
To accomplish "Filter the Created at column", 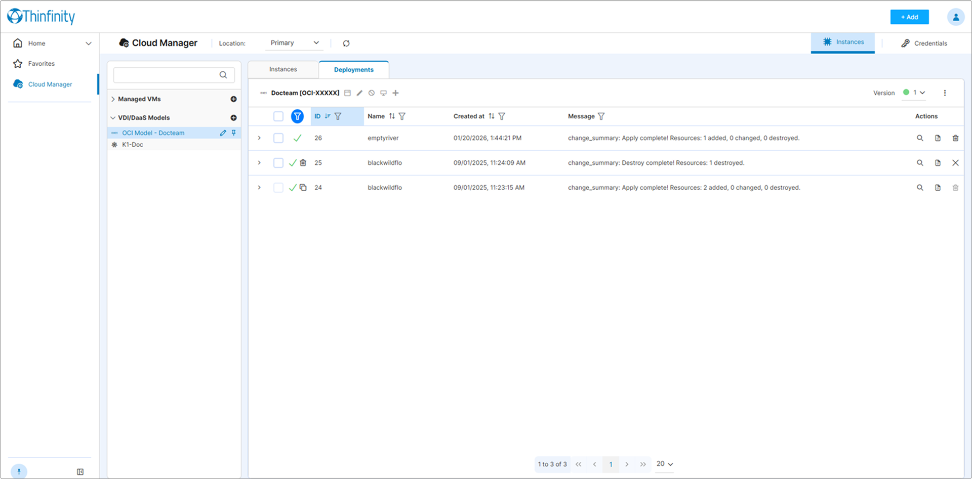I will coord(502,116).
